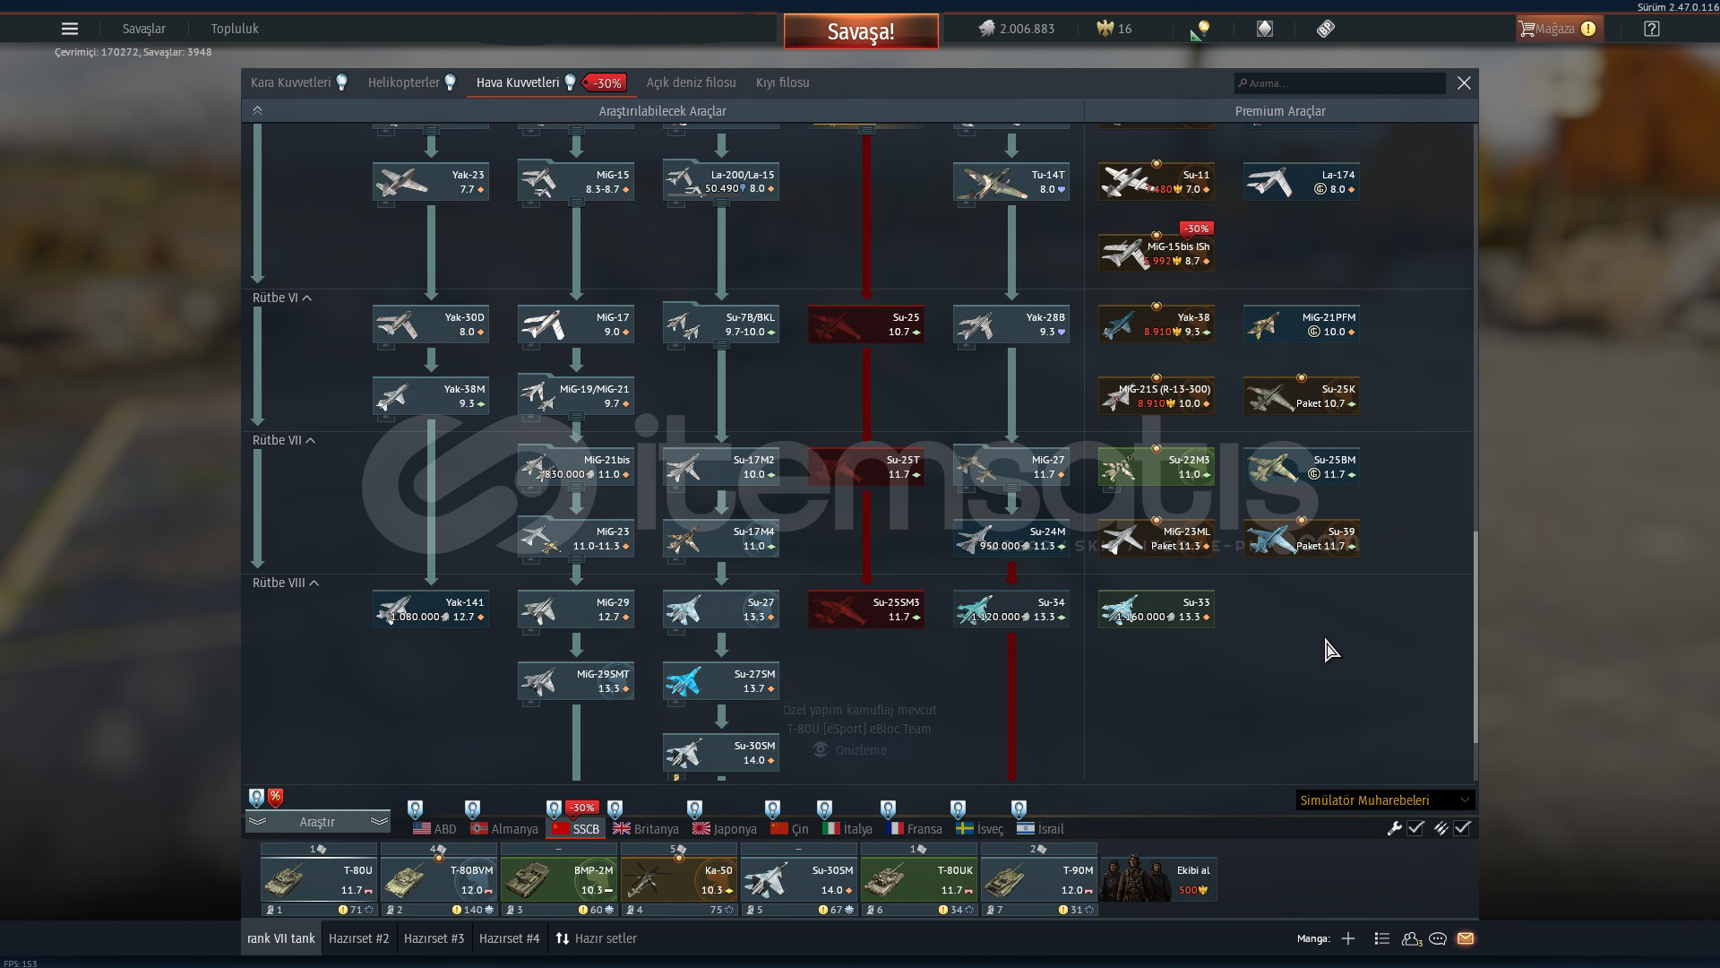Select the MiG-15bis ISh discounted aircraft

click(1157, 253)
